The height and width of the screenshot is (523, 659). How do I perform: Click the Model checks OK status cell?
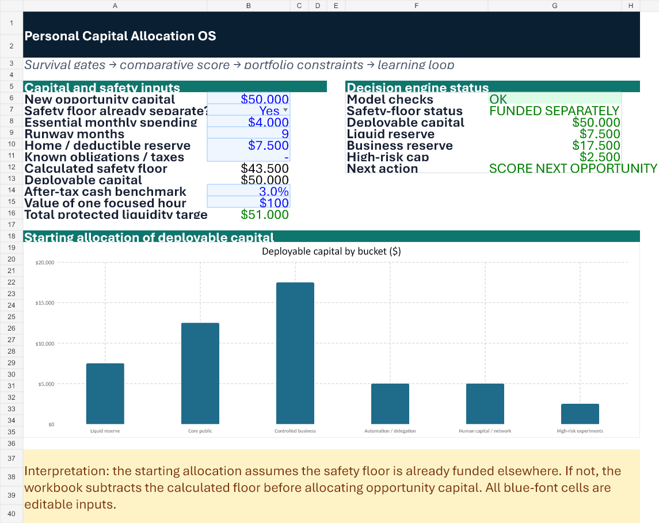click(555, 98)
